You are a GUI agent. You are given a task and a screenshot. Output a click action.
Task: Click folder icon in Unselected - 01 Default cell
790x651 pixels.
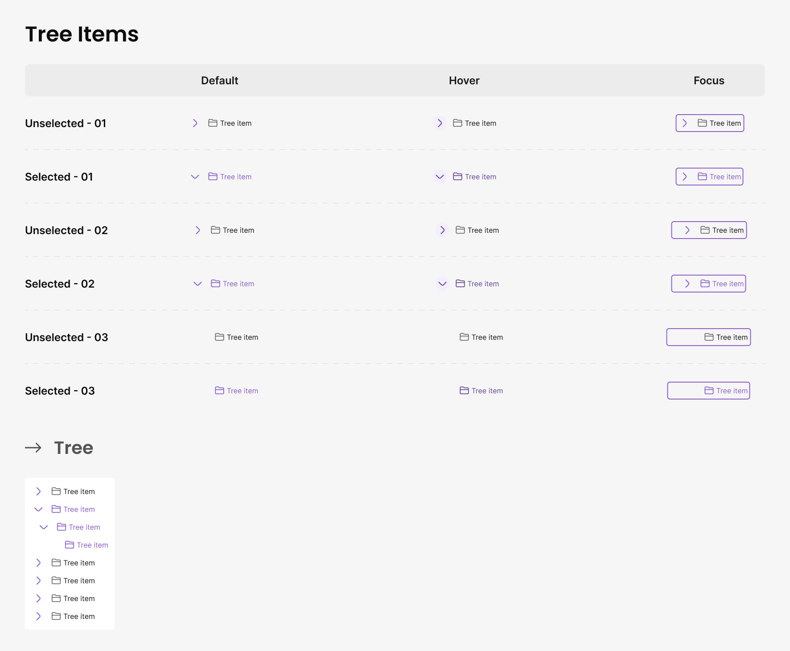(x=213, y=123)
